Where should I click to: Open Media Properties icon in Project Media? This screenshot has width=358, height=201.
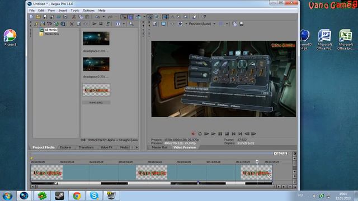78,23
